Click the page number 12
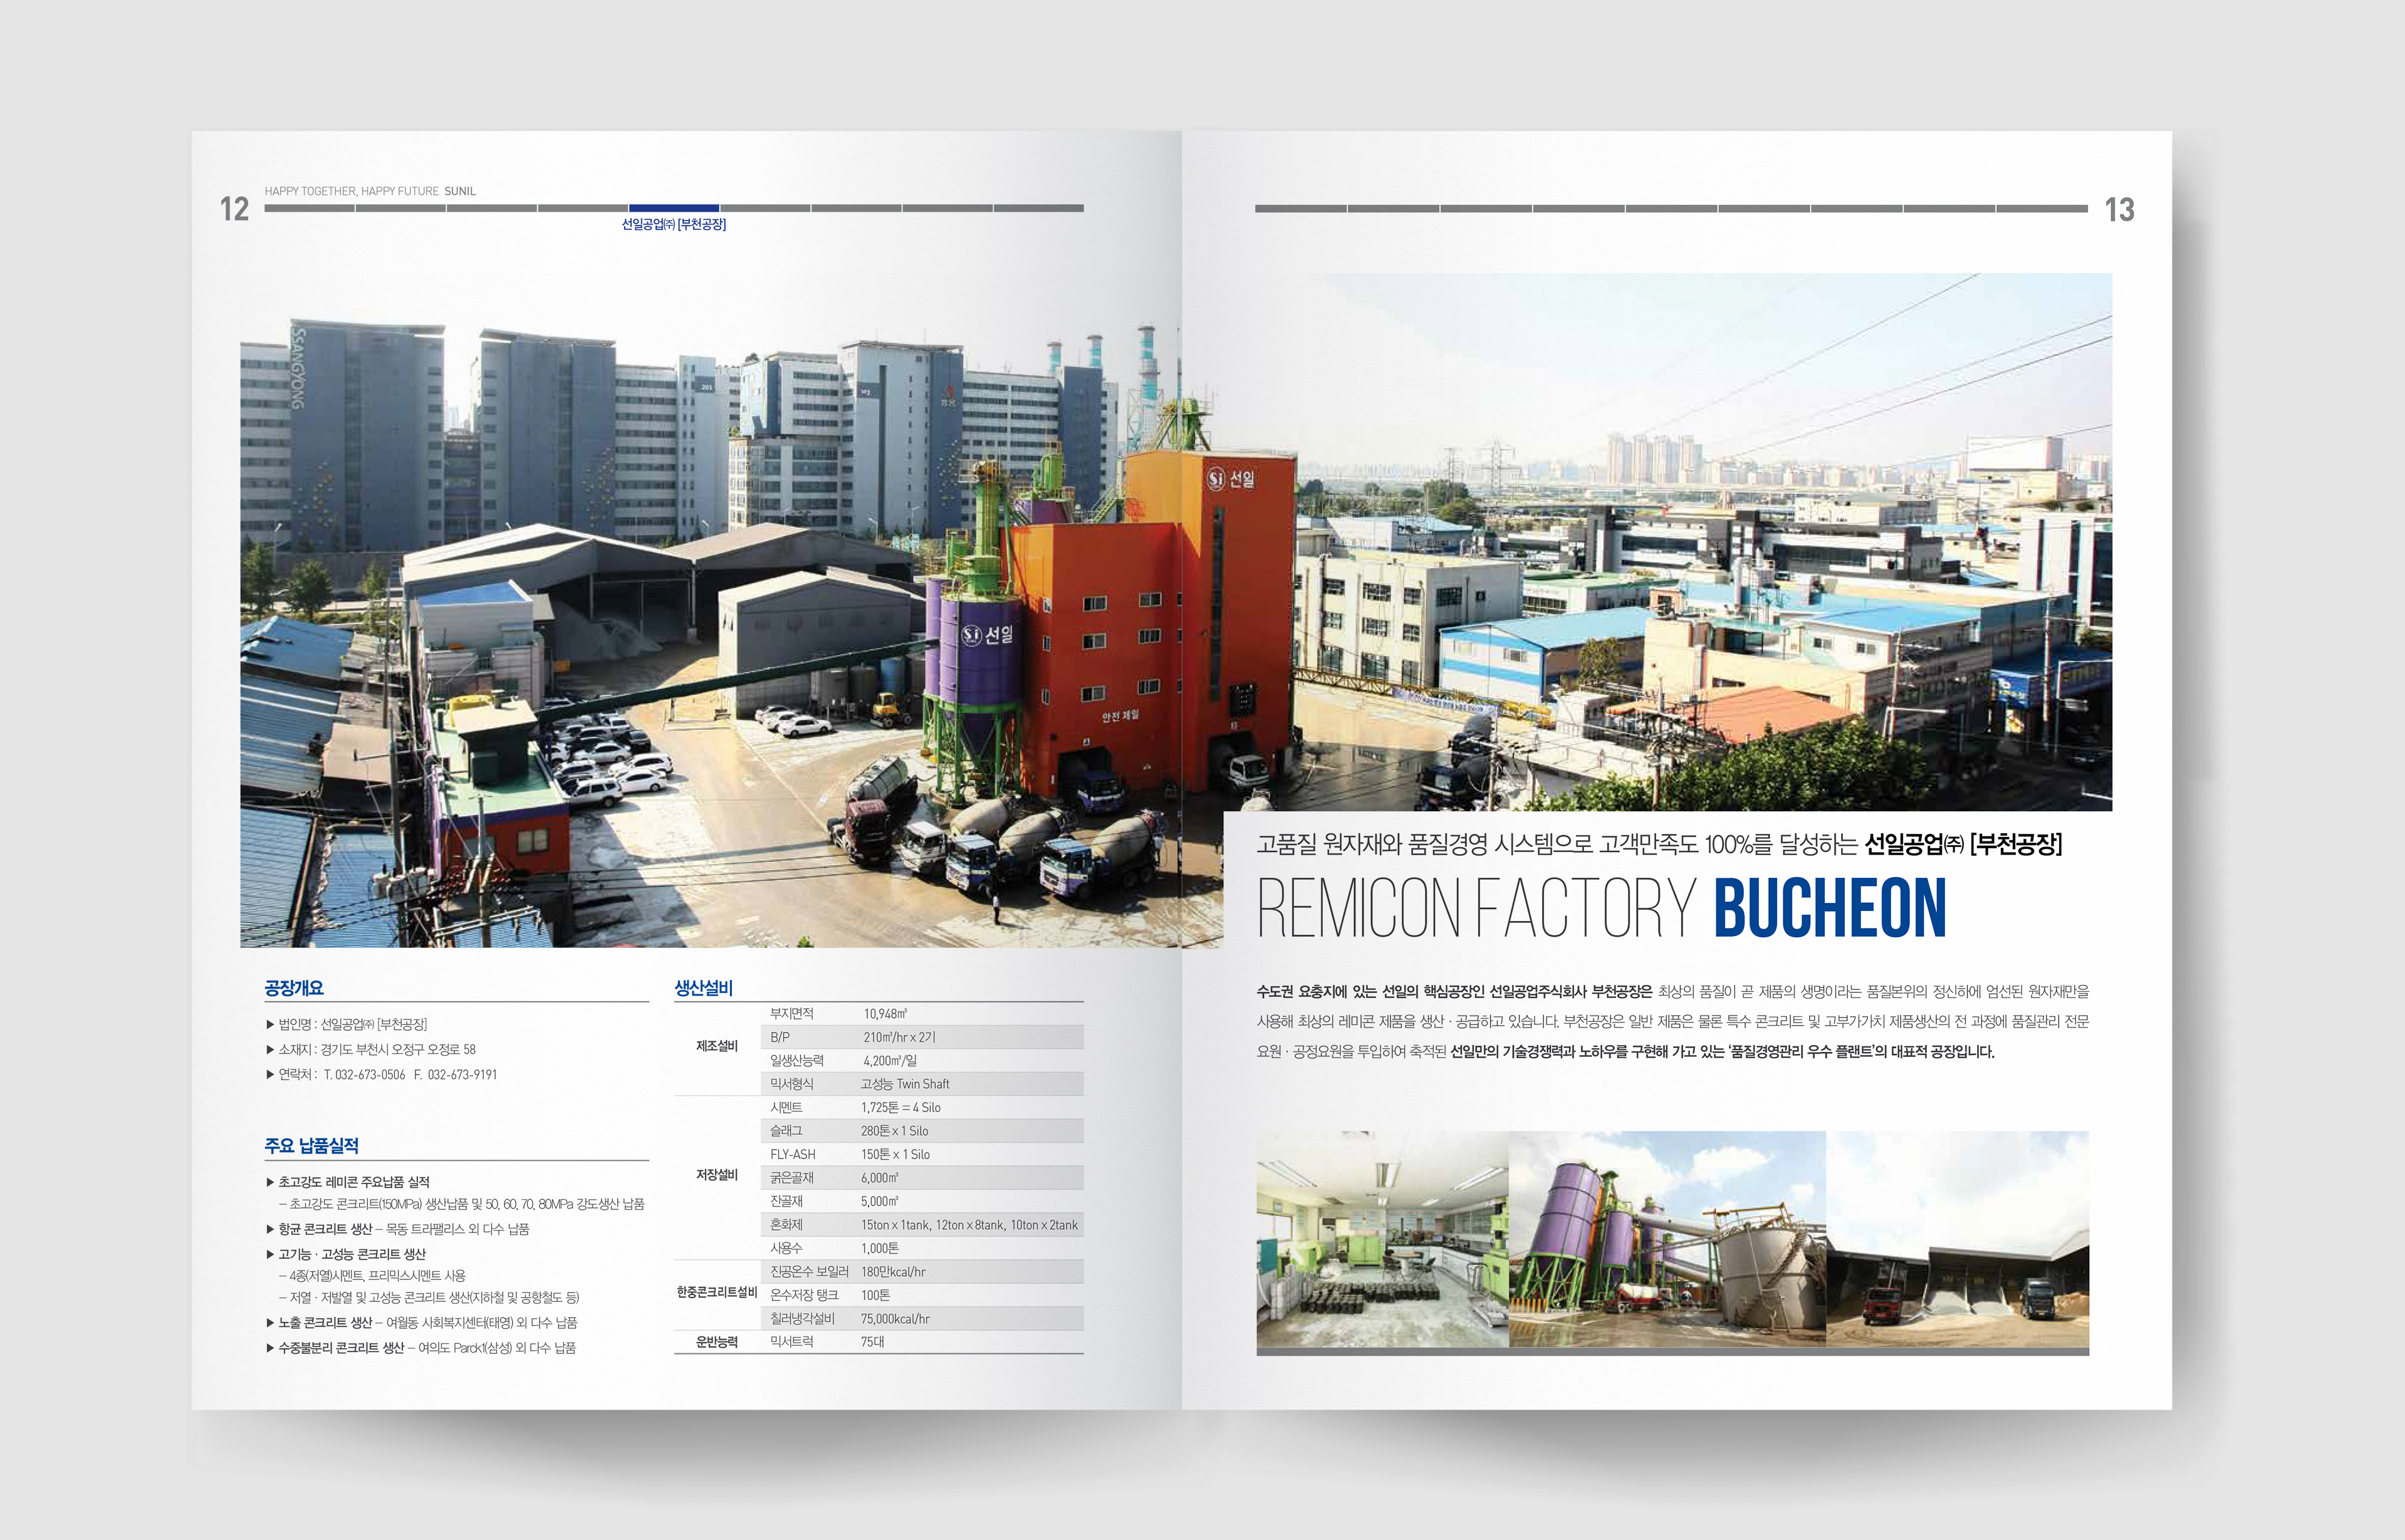This screenshot has height=1540, width=2405. pos(234,209)
